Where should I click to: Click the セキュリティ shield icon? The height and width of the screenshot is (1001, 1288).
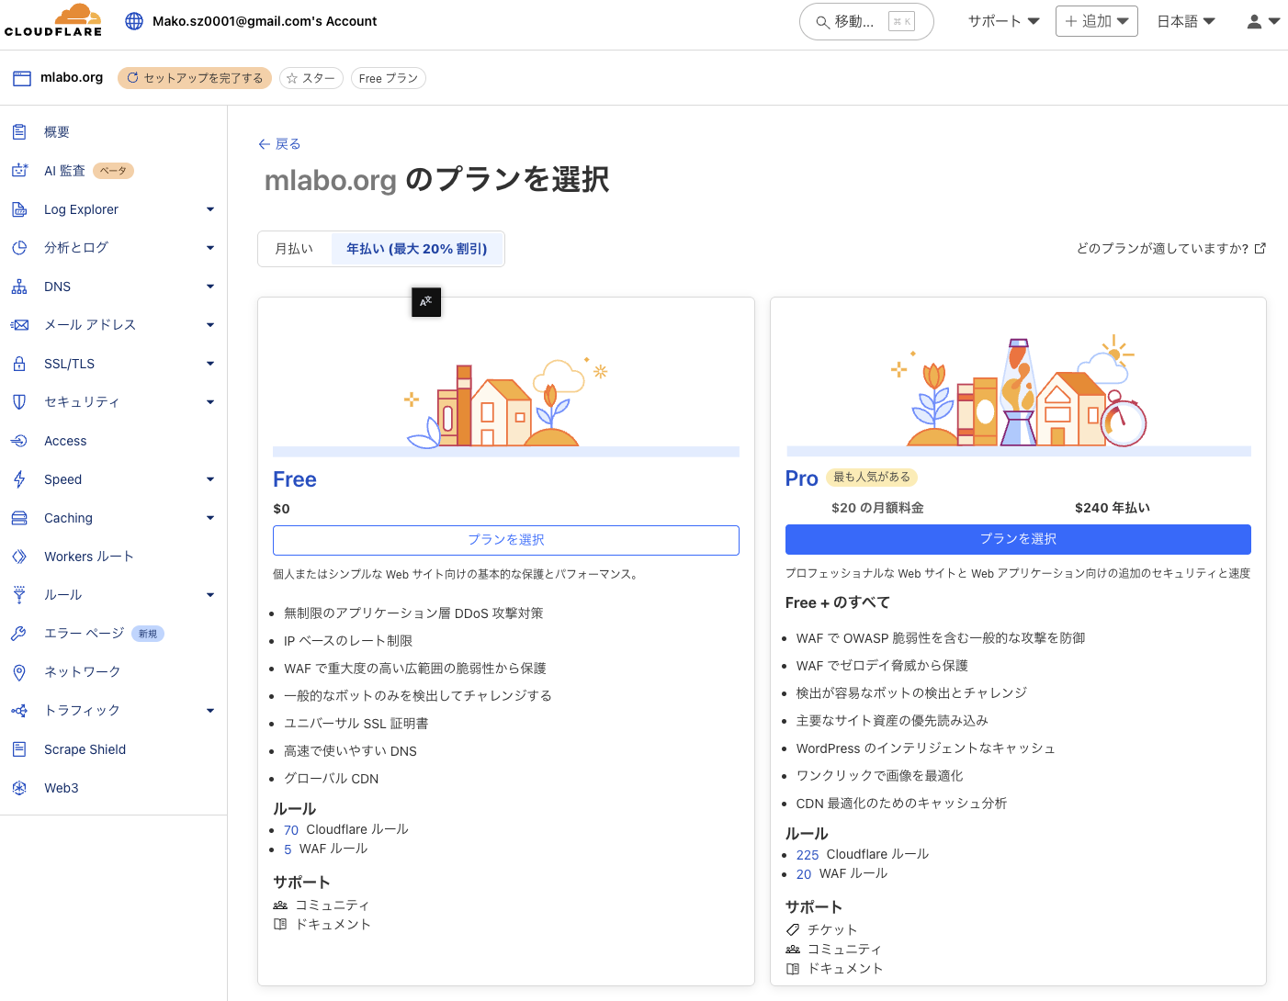[19, 401]
